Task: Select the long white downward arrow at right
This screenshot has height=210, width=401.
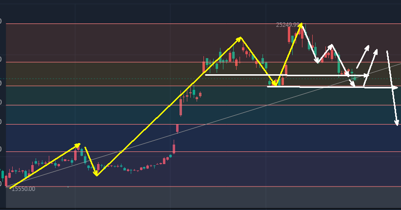Action: pyautogui.click(x=392, y=88)
